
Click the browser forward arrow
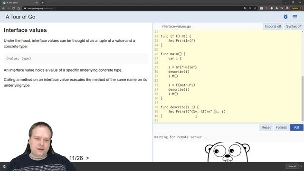pos(9,9)
